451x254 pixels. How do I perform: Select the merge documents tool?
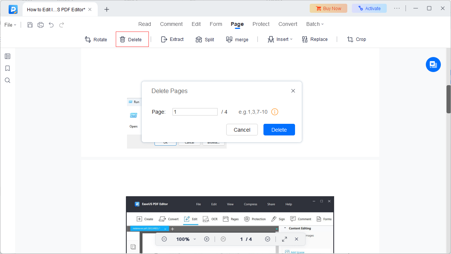(x=237, y=39)
